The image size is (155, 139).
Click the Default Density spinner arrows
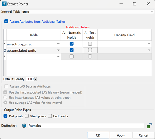[36, 79]
